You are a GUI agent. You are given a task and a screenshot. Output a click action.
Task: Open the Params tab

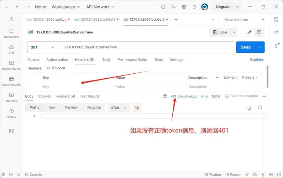point(33,59)
